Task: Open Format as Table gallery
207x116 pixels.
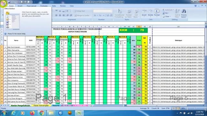Action: (128, 13)
